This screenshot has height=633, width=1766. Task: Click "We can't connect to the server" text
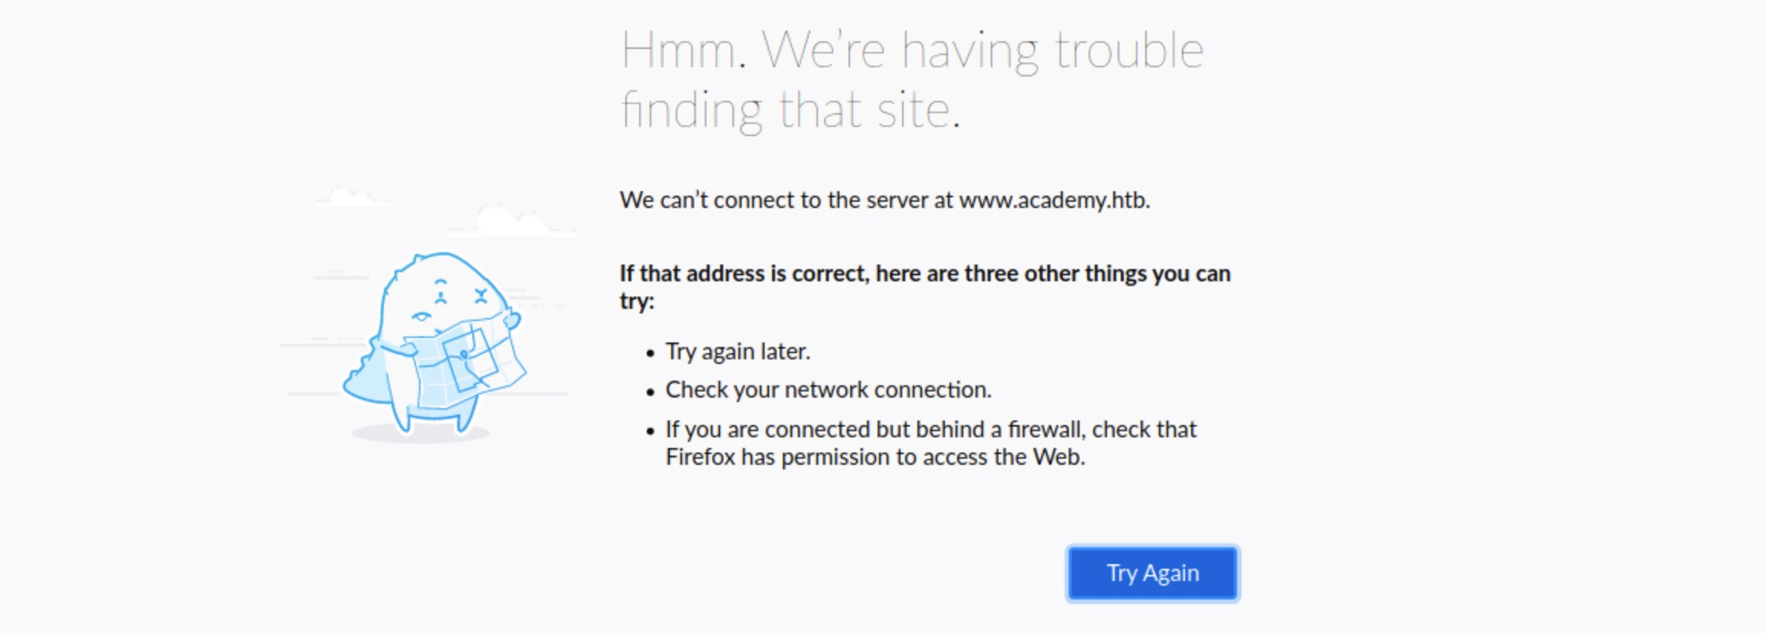(786, 200)
